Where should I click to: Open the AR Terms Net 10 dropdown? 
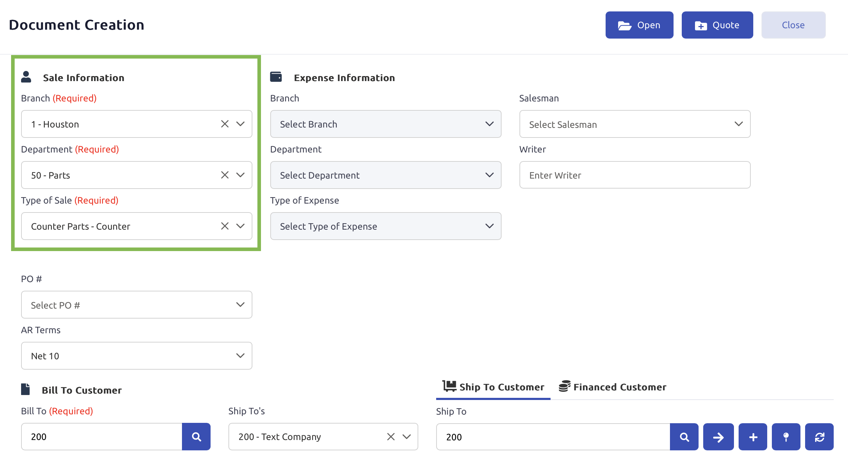pyautogui.click(x=136, y=356)
